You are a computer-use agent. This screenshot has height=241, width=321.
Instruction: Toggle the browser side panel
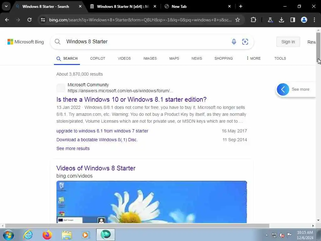tap(293, 20)
